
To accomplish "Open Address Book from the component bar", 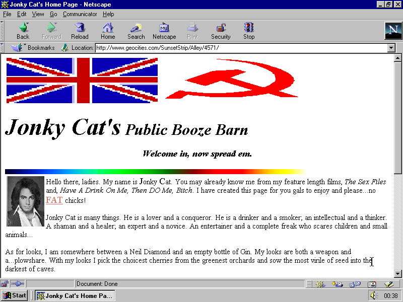I will (372, 284).
